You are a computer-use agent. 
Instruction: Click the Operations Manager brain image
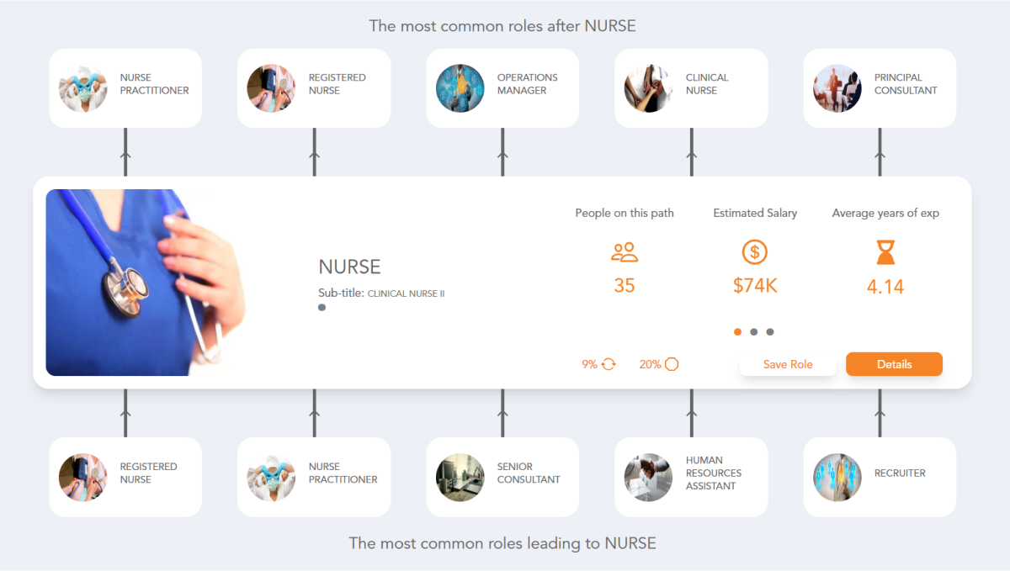click(x=460, y=87)
